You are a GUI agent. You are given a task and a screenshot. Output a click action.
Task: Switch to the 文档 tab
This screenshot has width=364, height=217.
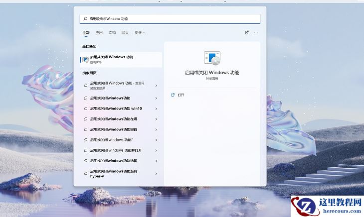[112, 33]
